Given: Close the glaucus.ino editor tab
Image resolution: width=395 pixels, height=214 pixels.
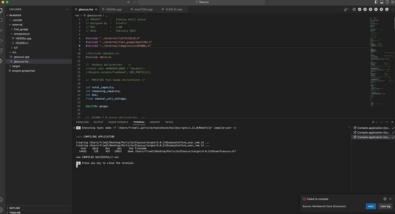Looking at the screenshot, I should [96, 9].
